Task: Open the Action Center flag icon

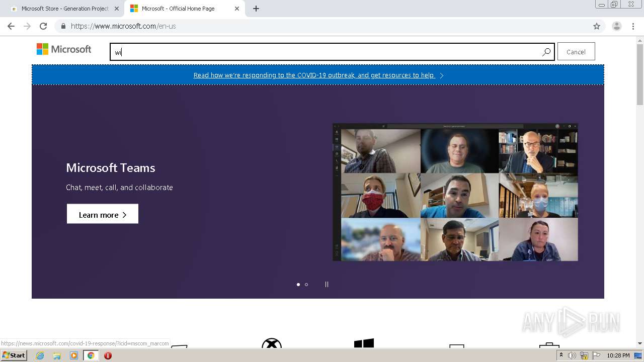Action: click(596, 355)
